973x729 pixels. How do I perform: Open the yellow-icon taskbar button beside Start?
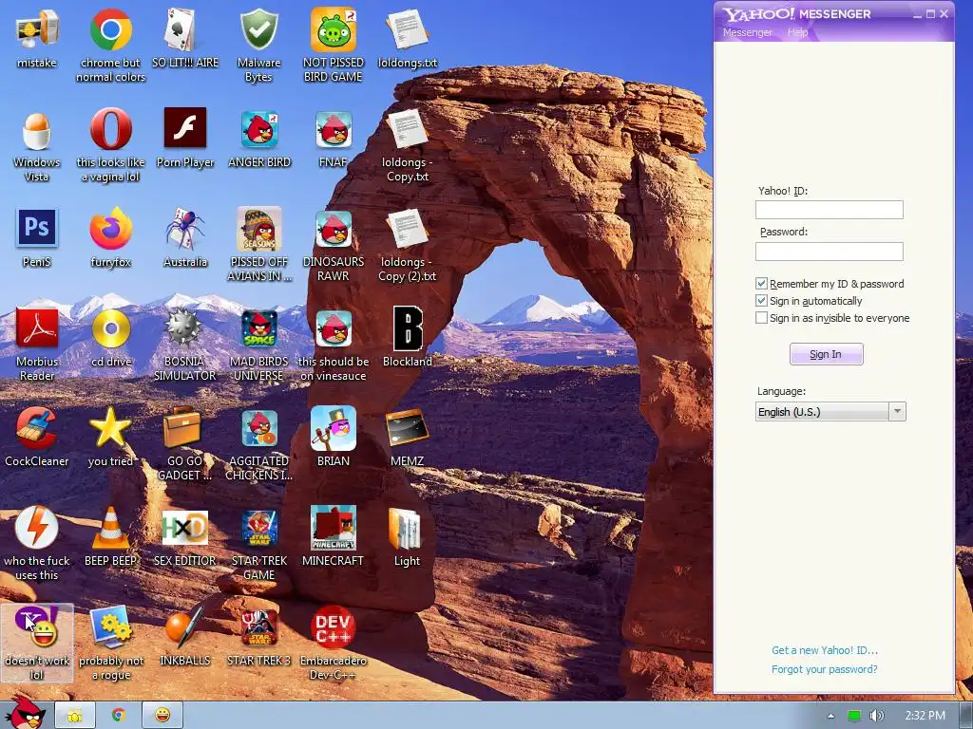[x=74, y=715]
